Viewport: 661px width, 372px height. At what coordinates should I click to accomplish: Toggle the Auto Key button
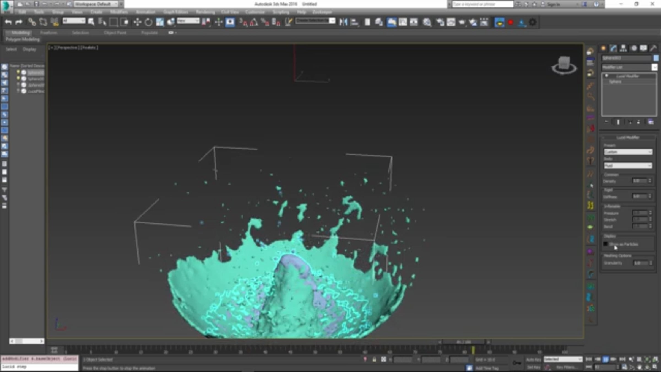[x=533, y=359]
